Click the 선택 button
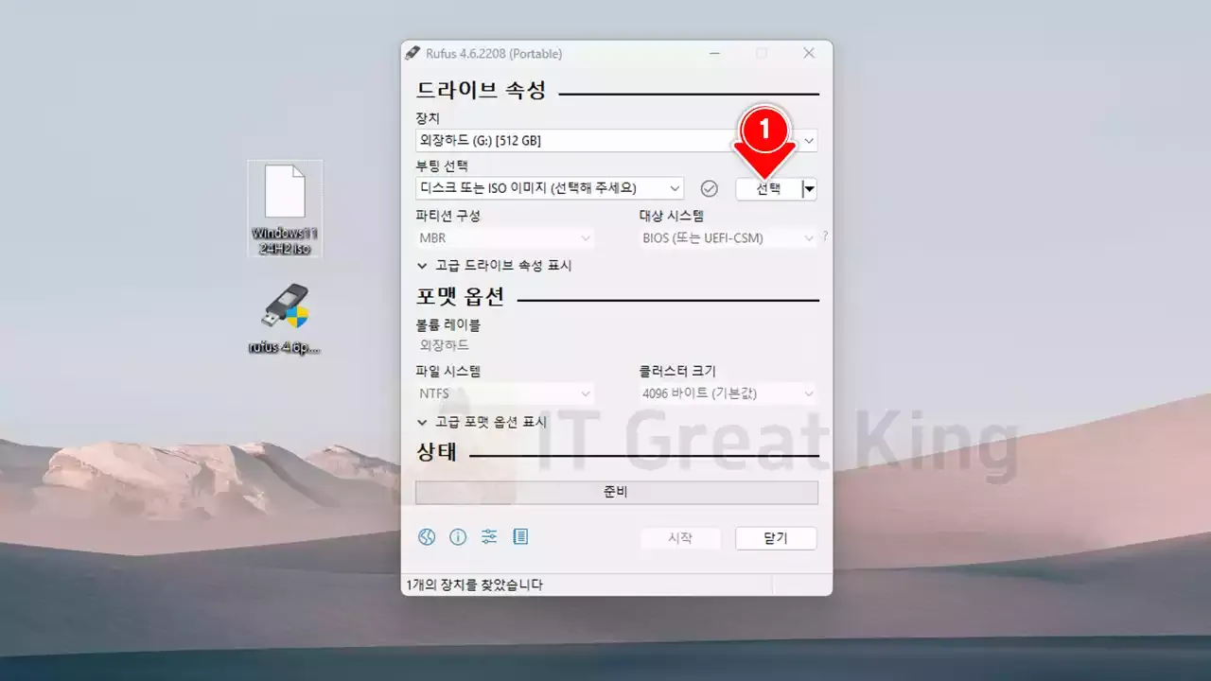This screenshot has height=681, width=1211. pos(768,188)
